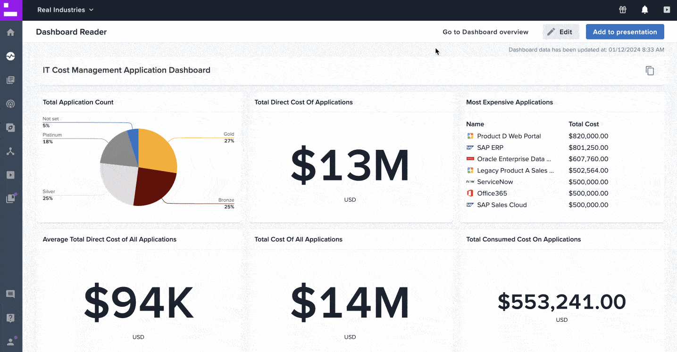Go to Dashboard overview
This screenshot has width=677, height=352.
[485, 32]
